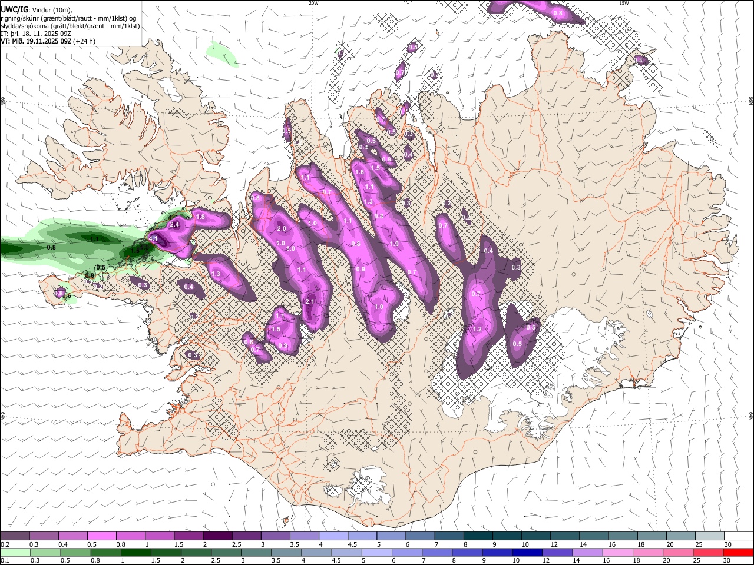Click the 'slydda/snjókoma' legend description line
This screenshot has height=565, width=754.
click(70, 26)
